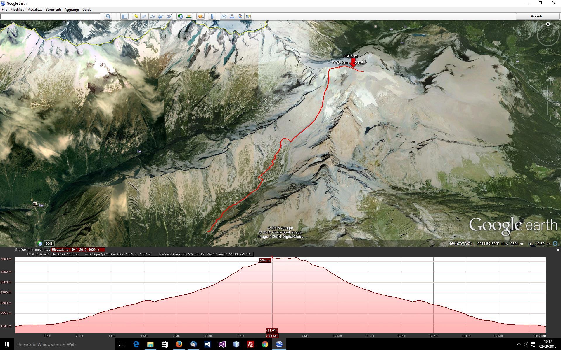Click the search magnifier button
Screen dimensions: 561x350
coord(108,16)
